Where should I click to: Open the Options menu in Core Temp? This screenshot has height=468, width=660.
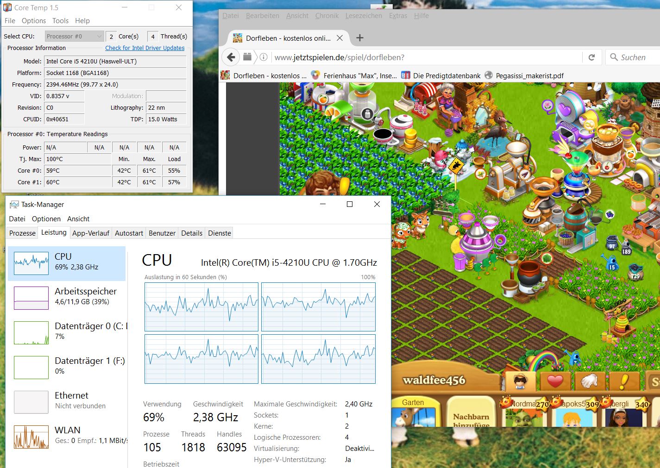click(34, 21)
